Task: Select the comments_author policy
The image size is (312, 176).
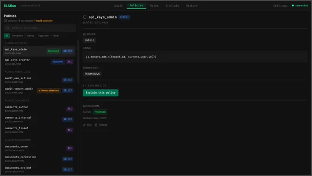Action: tap(39, 108)
